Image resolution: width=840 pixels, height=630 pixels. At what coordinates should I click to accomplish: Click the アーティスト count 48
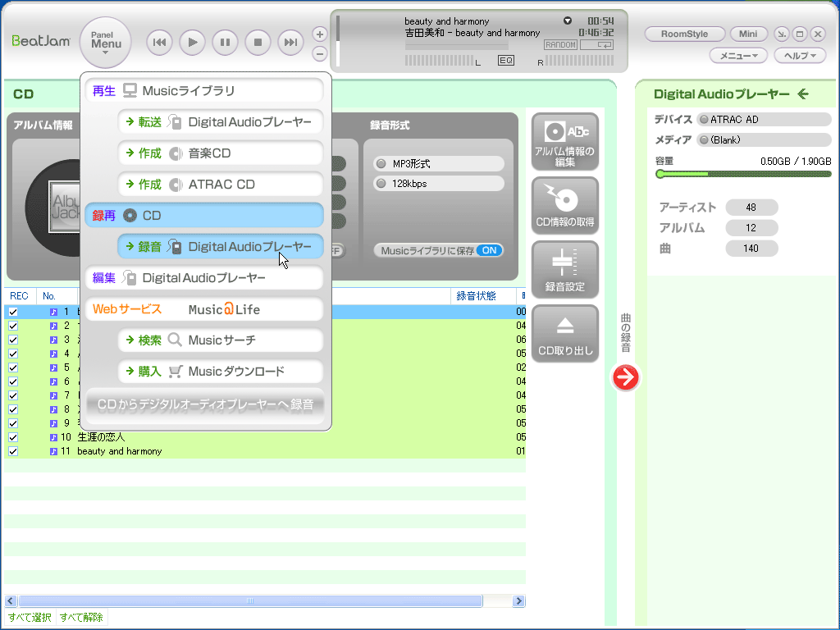(x=751, y=208)
